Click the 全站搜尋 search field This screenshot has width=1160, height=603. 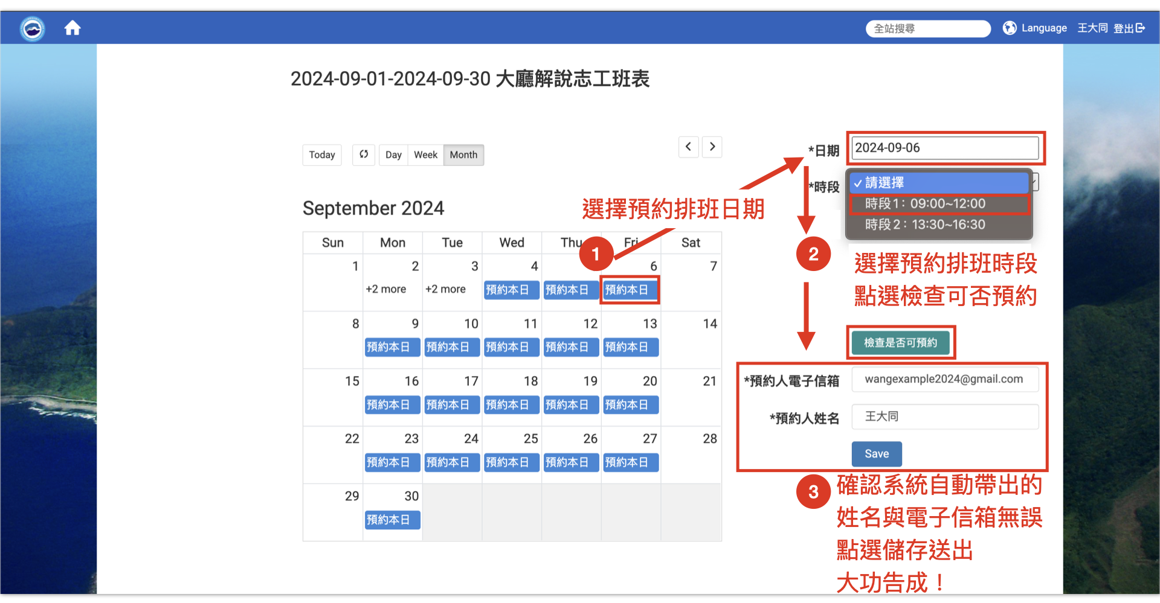click(x=928, y=28)
